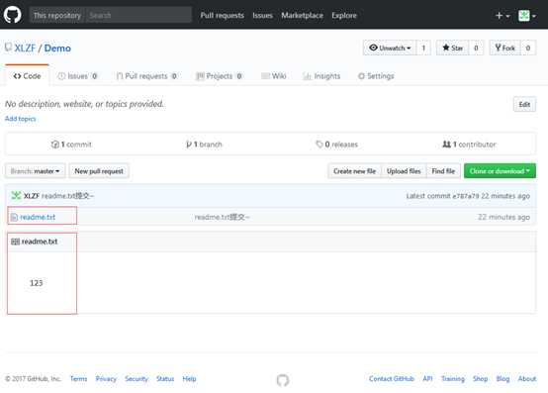View stargazers count next to Star
Image resolution: width=548 pixels, height=393 pixels.
coord(476,48)
